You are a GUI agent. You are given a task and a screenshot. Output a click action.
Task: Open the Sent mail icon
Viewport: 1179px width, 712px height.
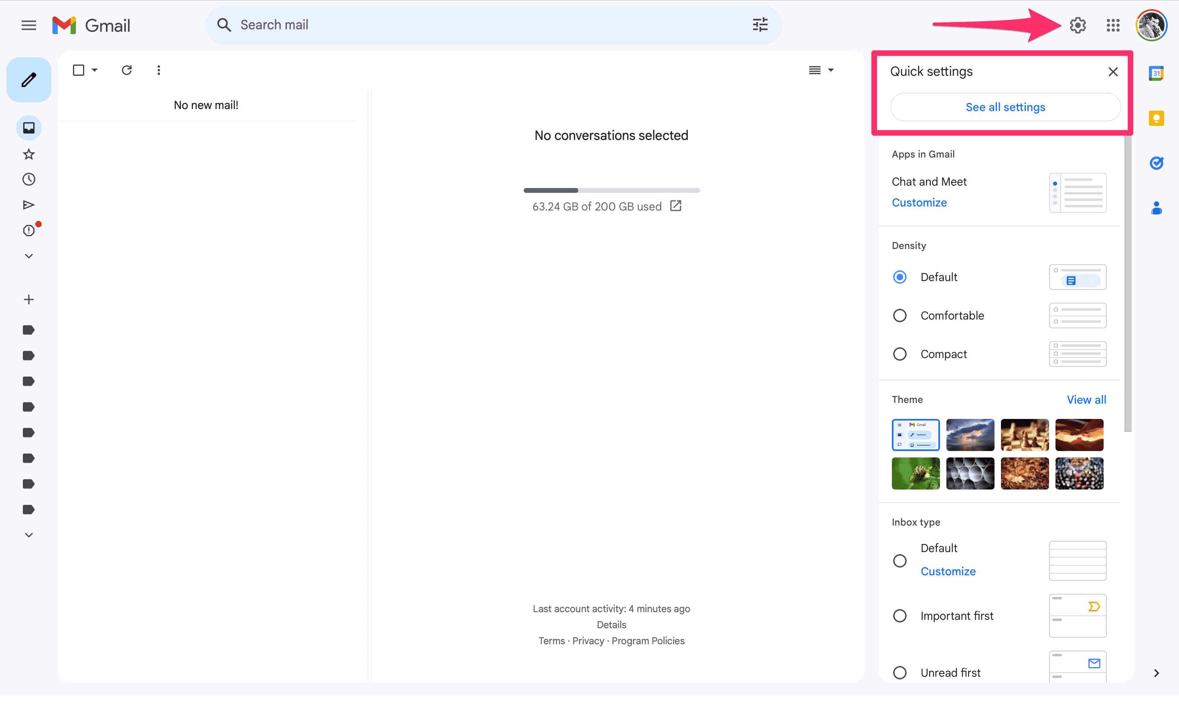[x=28, y=204]
